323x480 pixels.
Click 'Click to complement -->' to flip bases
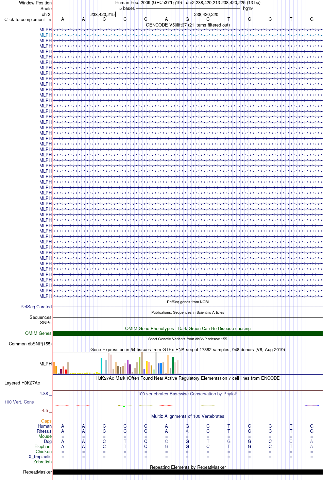pyautogui.click(x=28, y=20)
